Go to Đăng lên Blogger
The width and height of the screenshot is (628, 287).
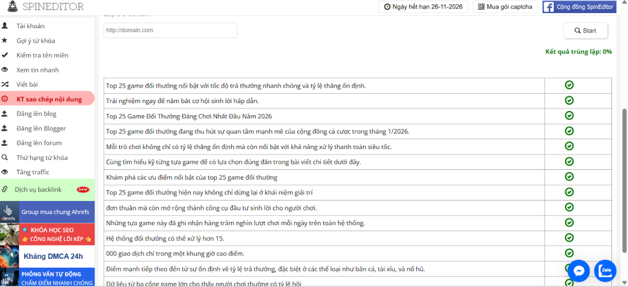pos(41,128)
